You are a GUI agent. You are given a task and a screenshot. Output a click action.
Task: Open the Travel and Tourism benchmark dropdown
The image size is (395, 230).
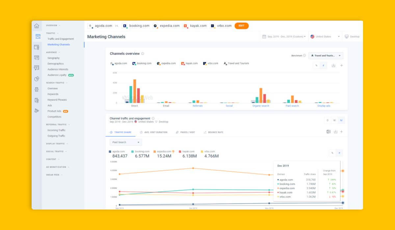pyautogui.click(x=326, y=56)
